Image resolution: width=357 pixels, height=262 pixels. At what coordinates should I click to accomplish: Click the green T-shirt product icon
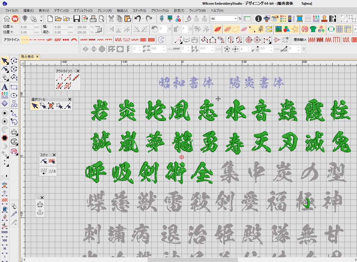[x=313, y=29]
